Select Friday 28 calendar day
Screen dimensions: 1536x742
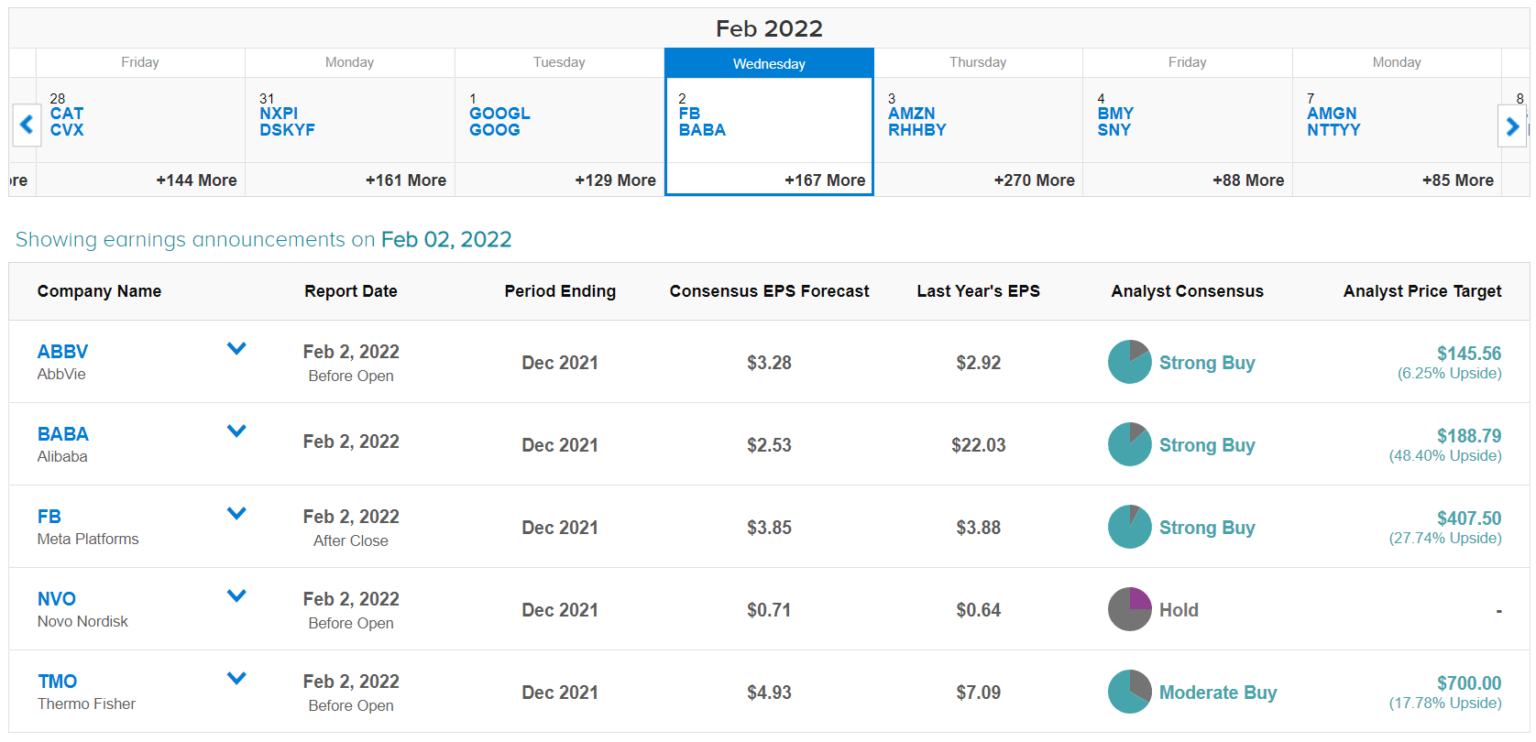click(140, 122)
